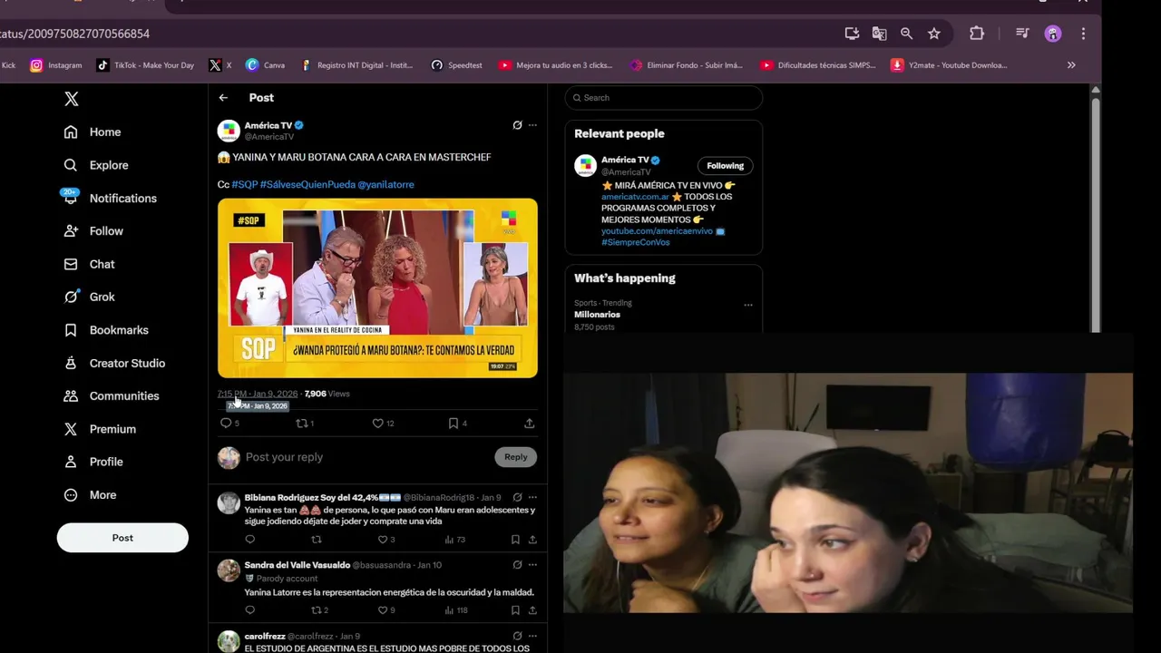1161x653 pixels.
Task: Click the #SQP hashtag link
Action: [245, 184]
